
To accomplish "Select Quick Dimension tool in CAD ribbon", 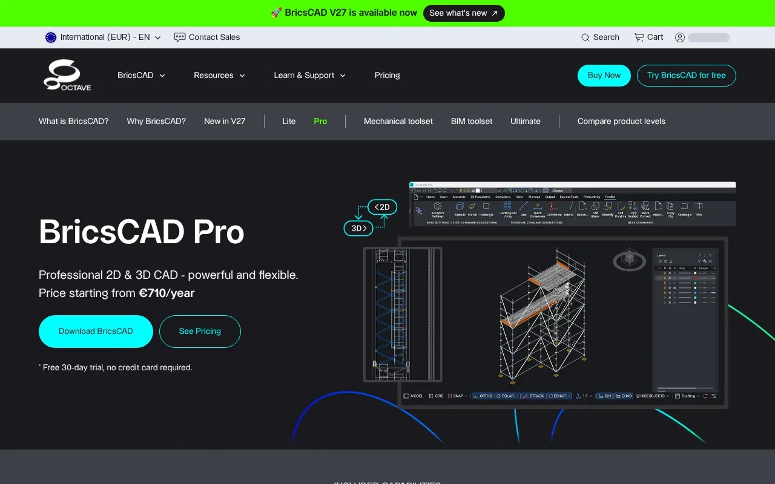I will pyautogui.click(x=538, y=210).
